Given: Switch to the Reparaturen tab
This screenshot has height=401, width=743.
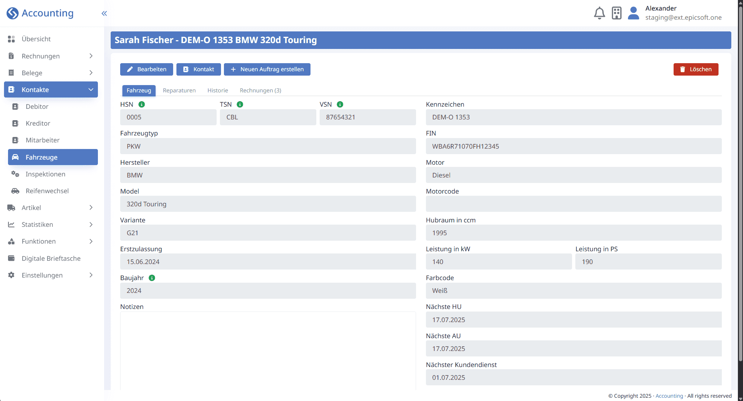Looking at the screenshot, I should click(179, 91).
